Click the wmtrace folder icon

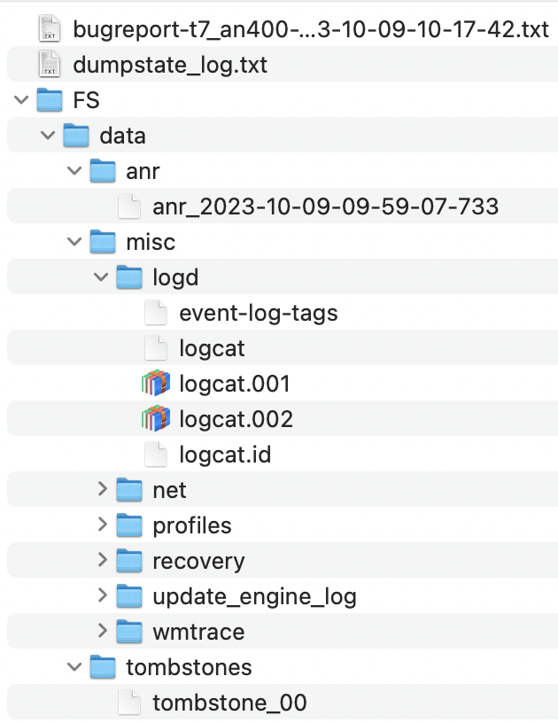[x=129, y=632]
